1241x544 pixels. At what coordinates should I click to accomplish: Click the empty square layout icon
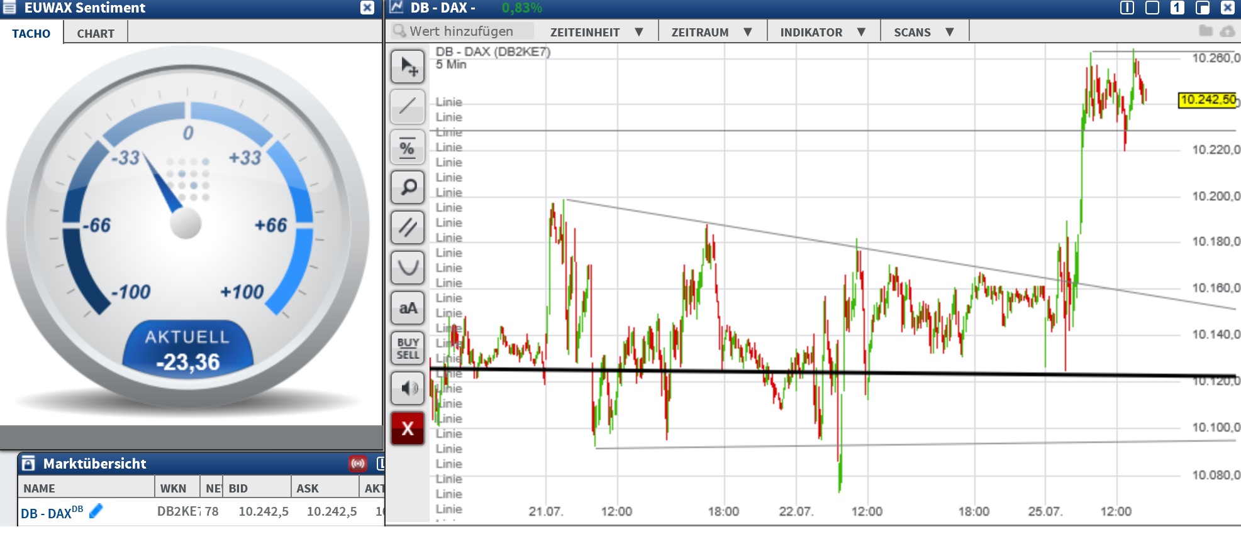coord(1152,8)
